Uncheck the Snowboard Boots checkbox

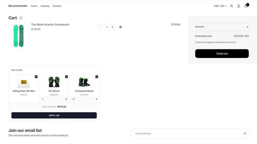pos(97,77)
